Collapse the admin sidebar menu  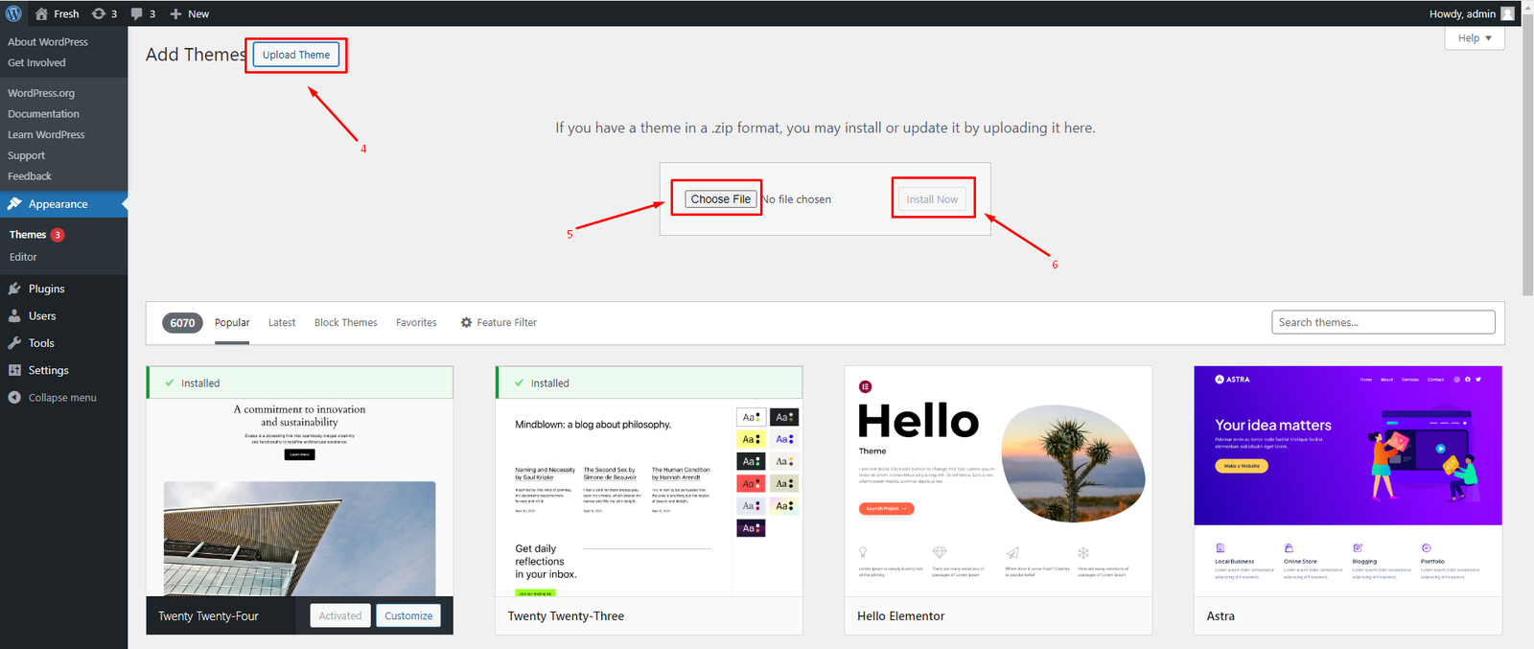tap(61, 398)
